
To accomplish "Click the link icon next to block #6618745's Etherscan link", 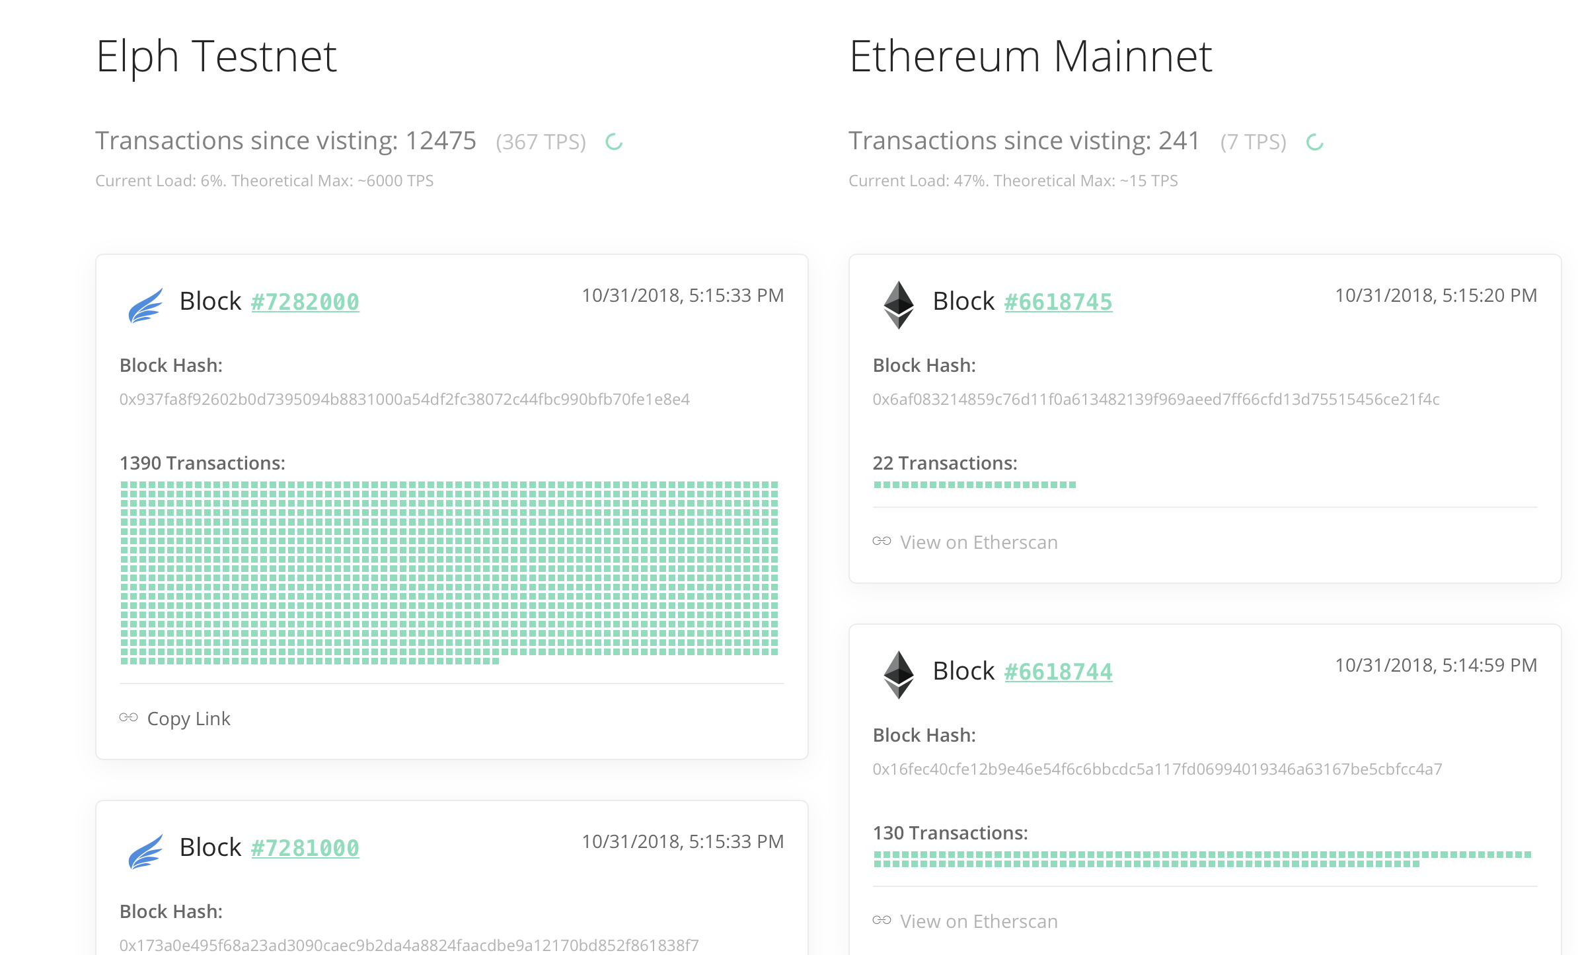I will coord(882,541).
